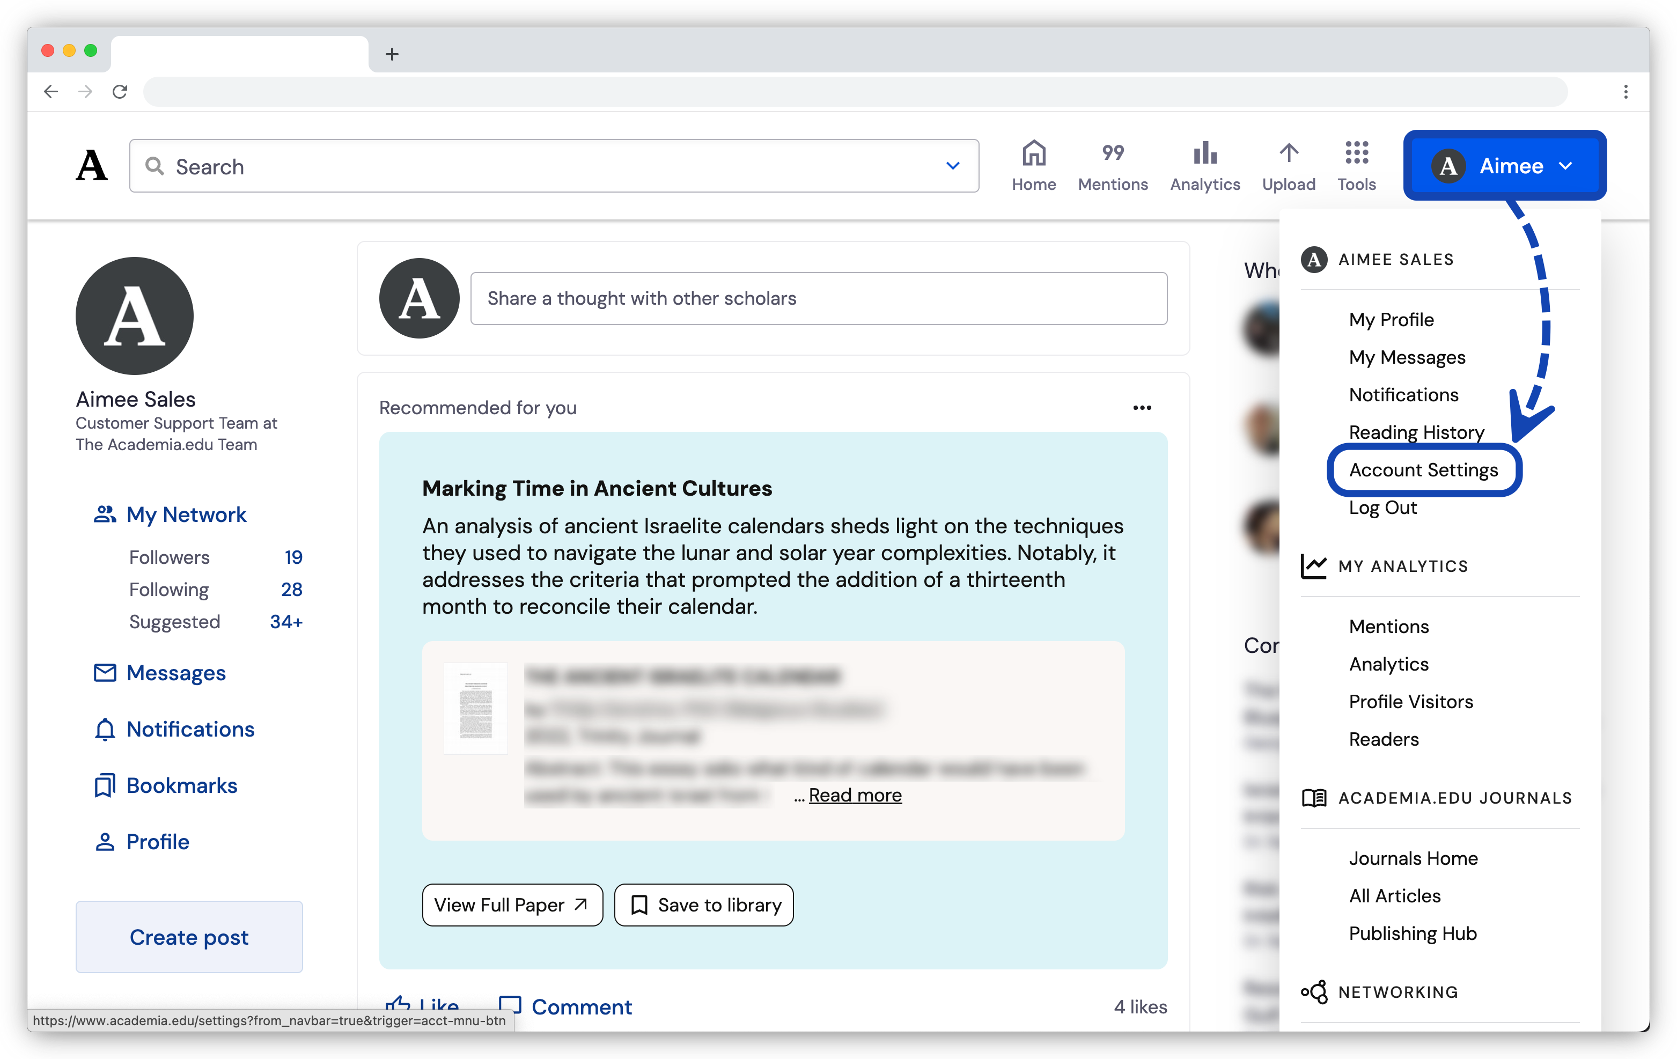Open Suggested connections link
1677x1059 pixels.
(215, 621)
